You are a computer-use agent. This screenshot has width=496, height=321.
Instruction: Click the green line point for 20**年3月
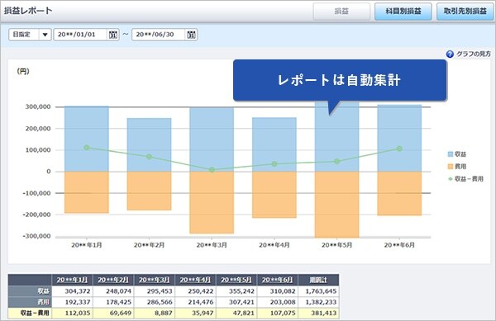(212, 170)
